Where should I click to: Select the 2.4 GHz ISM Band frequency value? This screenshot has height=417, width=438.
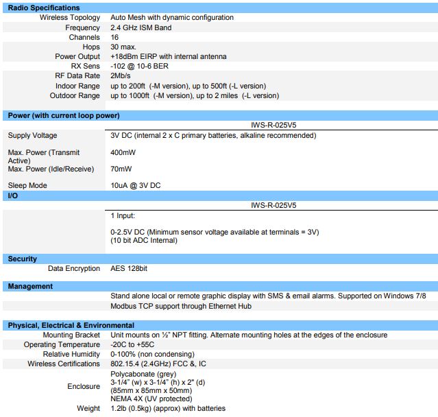pos(141,27)
